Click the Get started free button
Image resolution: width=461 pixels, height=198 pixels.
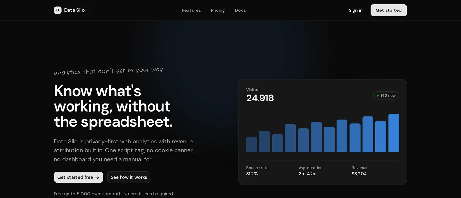pyautogui.click(x=78, y=177)
